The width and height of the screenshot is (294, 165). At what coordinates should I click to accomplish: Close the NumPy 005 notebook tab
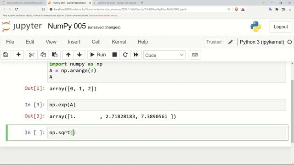[x=90, y=3]
